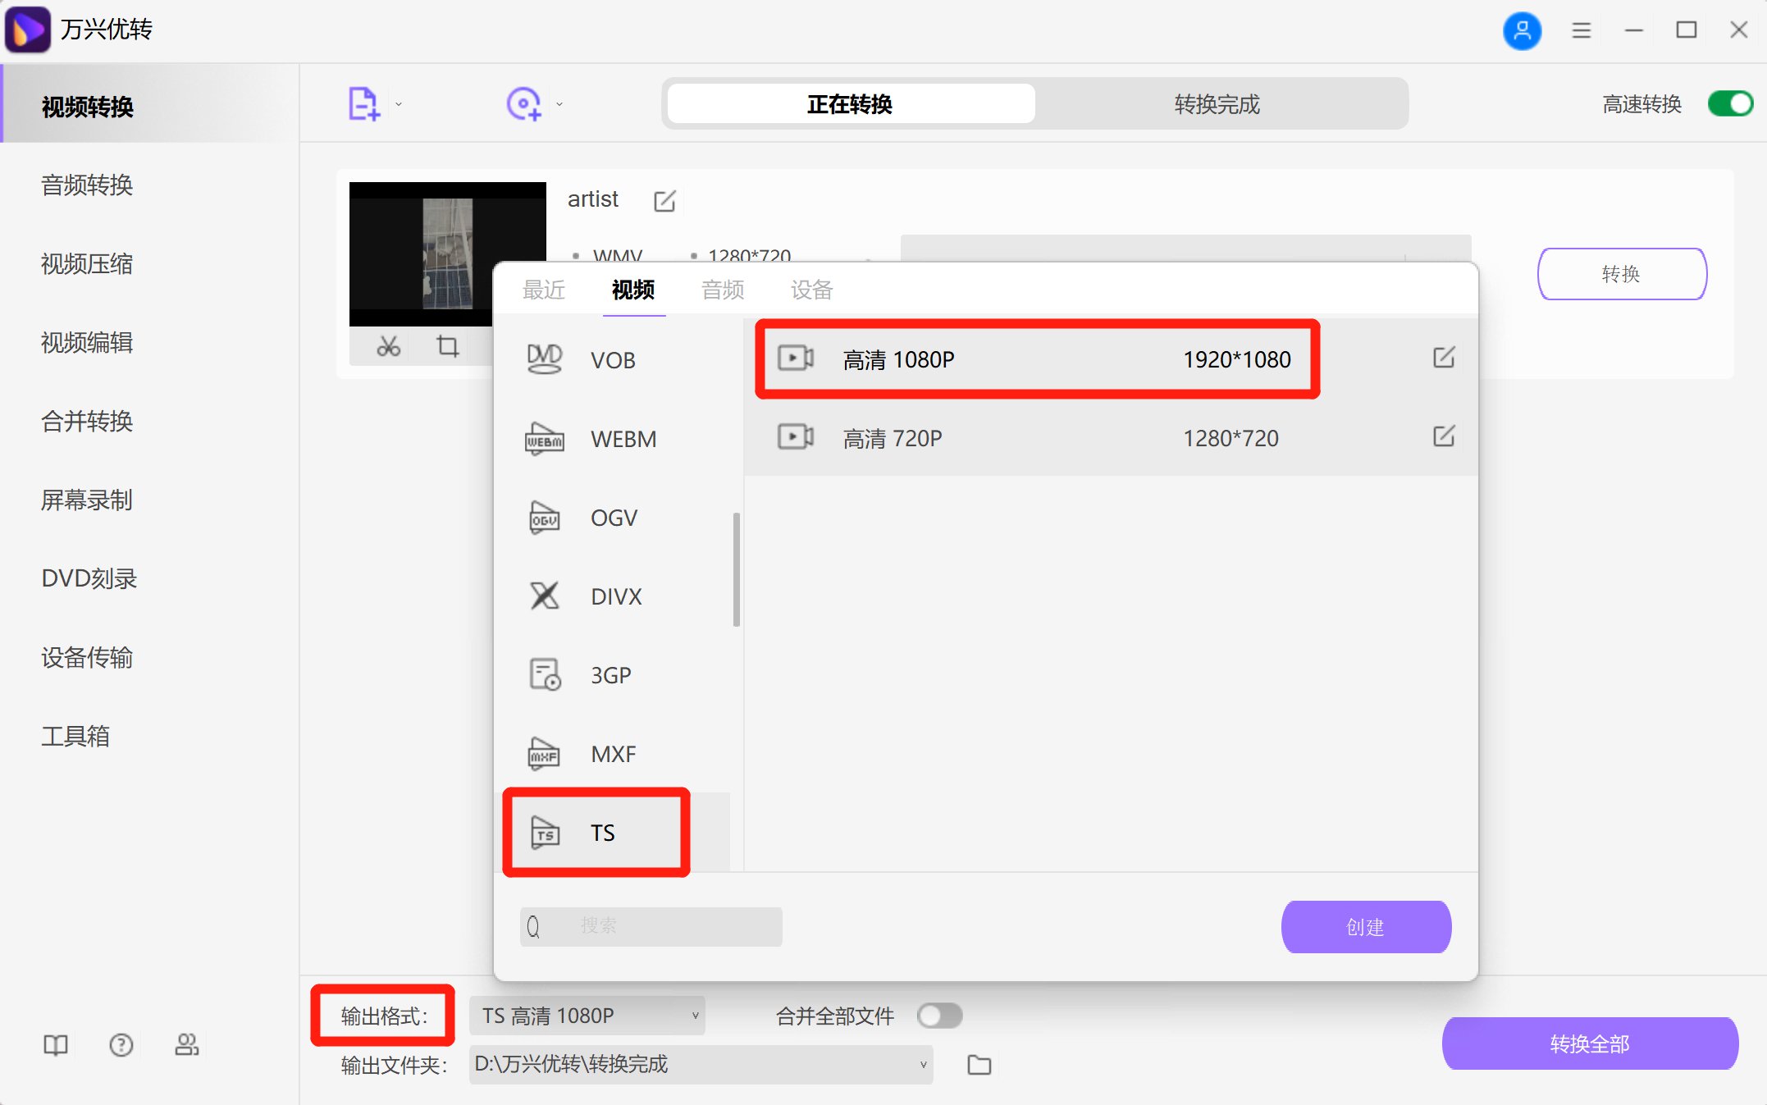Choose the WEBM output format
This screenshot has height=1105, width=1767.
(623, 439)
